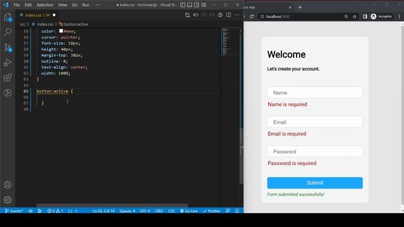Screen dimensions: 404x227
Task: Click Go Live in the status bar
Action: tap(189, 211)
